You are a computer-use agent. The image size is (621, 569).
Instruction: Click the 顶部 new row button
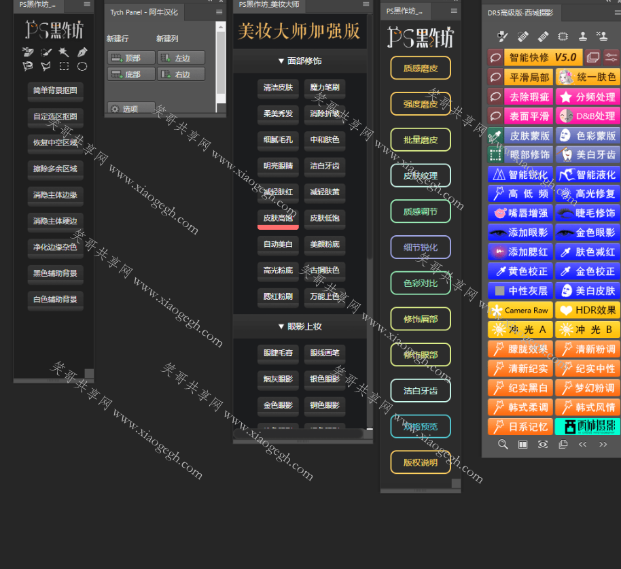click(x=131, y=58)
